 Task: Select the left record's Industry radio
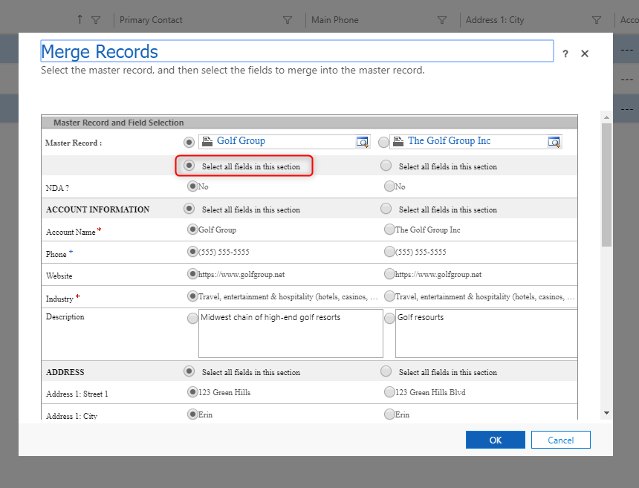[x=192, y=296]
